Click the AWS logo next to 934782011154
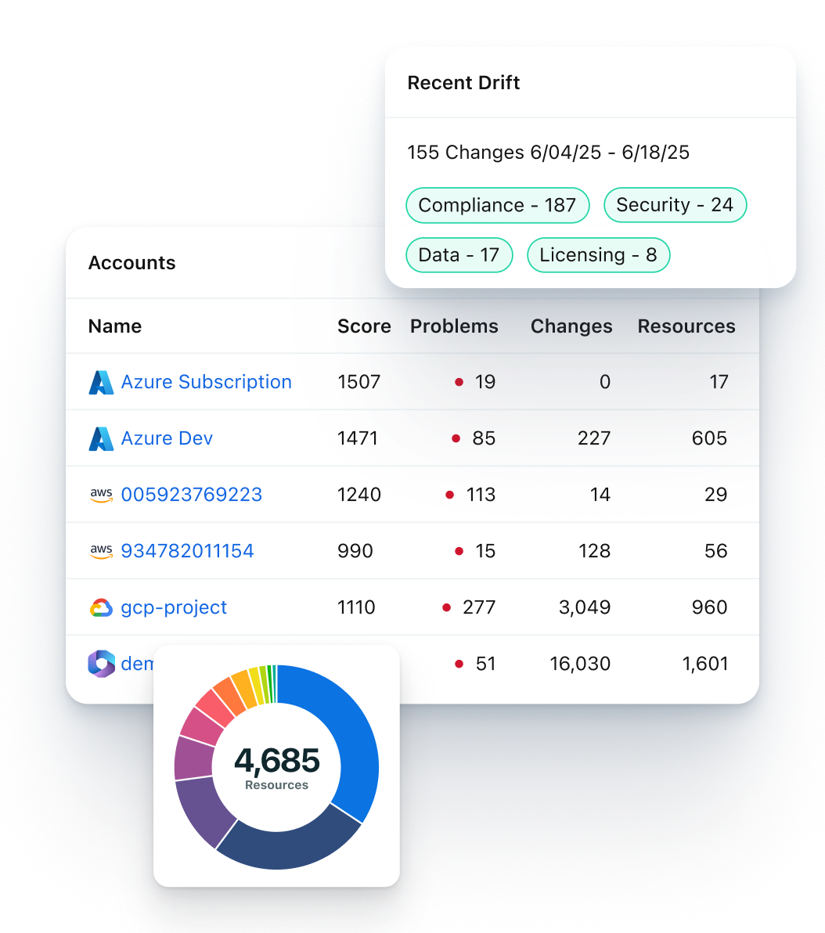825x933 pixels. click(x=101, y=551)
